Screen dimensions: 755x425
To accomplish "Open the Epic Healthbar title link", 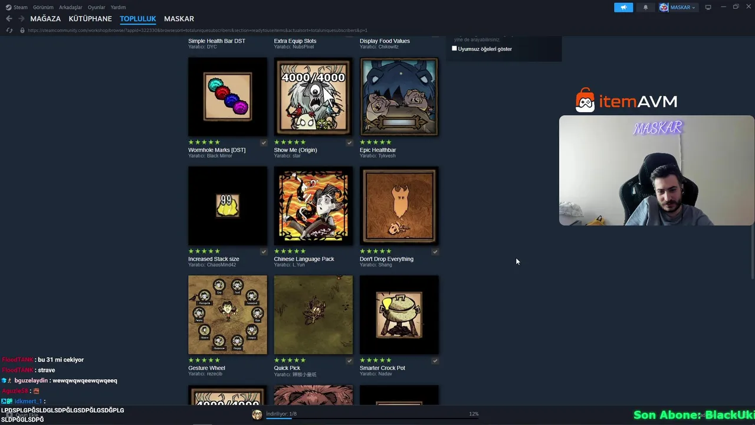I will pos(377,150).
